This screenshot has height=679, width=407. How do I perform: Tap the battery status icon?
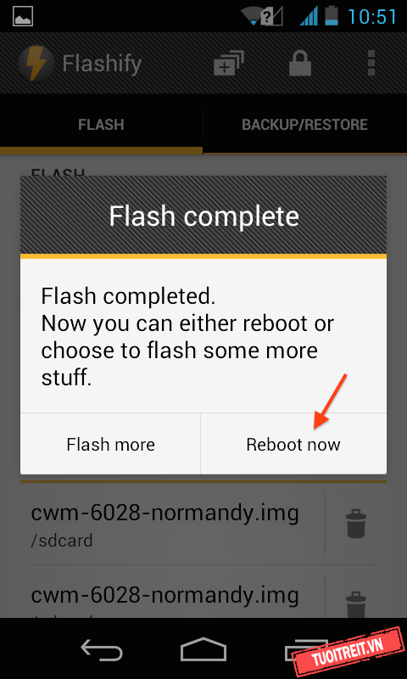tap(332, 16)
